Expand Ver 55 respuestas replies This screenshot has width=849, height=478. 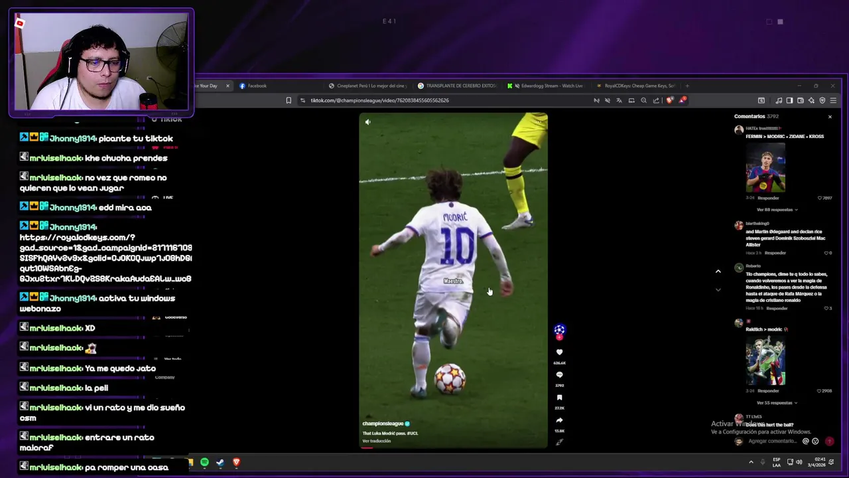(777, 403)
